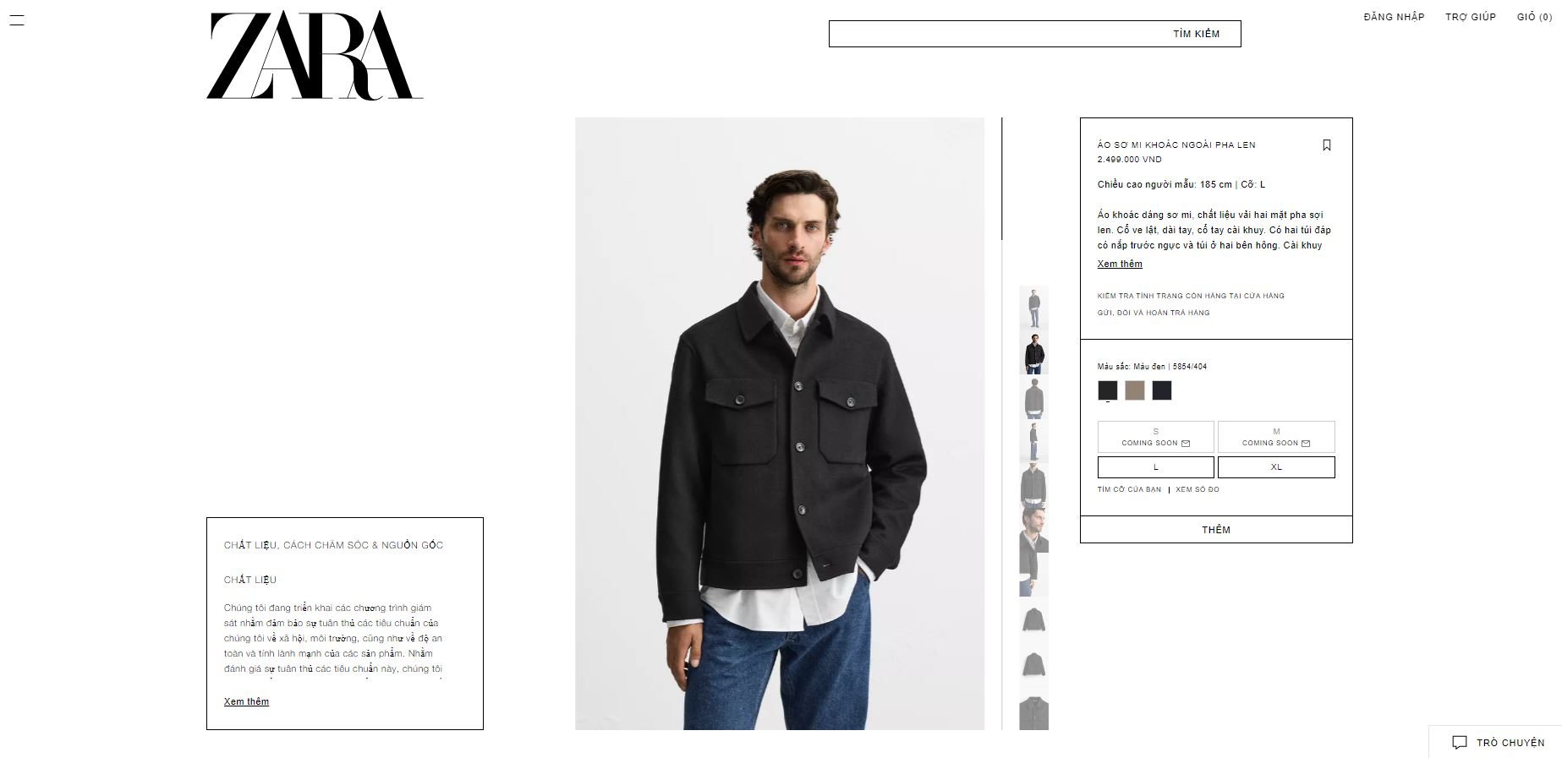
Task: Open the hamburger menu icon
Action: pos(16,20)
